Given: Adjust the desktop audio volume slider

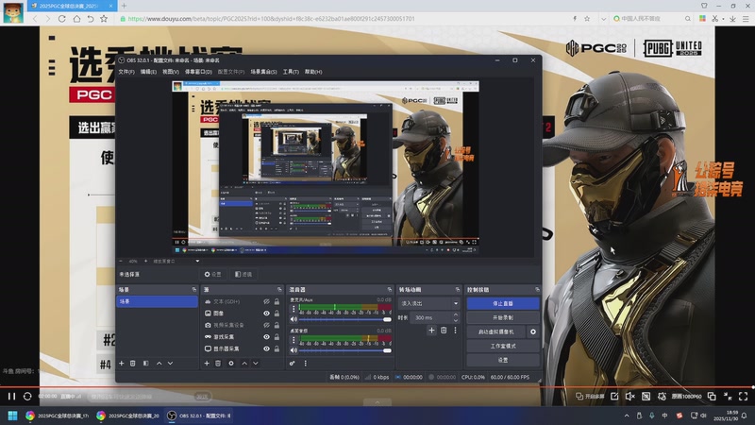Looking at the screenshot, I should [343, 350].
